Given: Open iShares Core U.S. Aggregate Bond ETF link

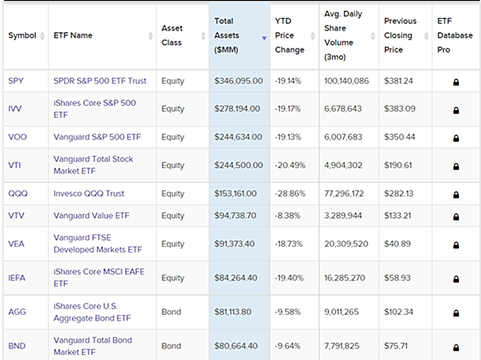Looking at the screenshot, I should tap(92, 312).
